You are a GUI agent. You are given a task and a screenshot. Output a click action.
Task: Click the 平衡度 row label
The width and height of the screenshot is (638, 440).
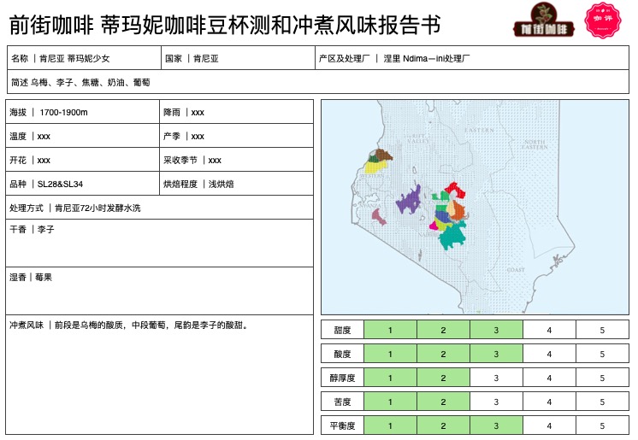click(x=342, y=425)
